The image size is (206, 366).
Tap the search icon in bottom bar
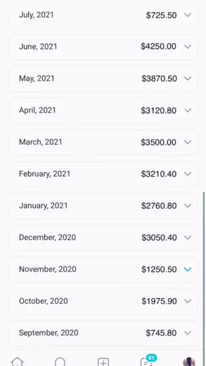[x=60, y=362]
